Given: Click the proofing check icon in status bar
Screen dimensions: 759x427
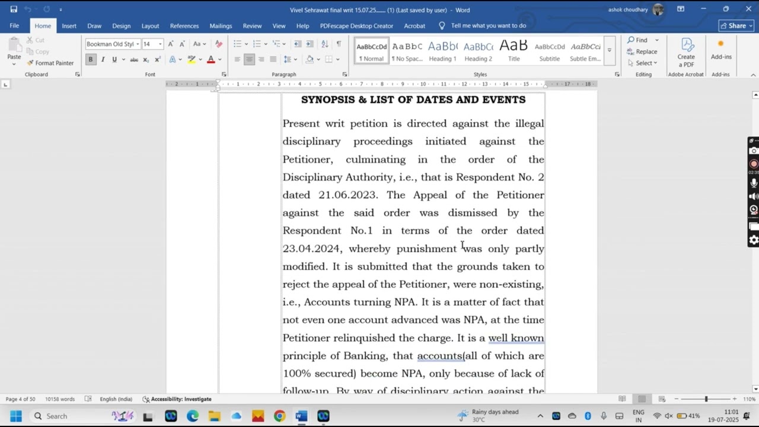Looking at the screenshot, I should tap(88, 399).
